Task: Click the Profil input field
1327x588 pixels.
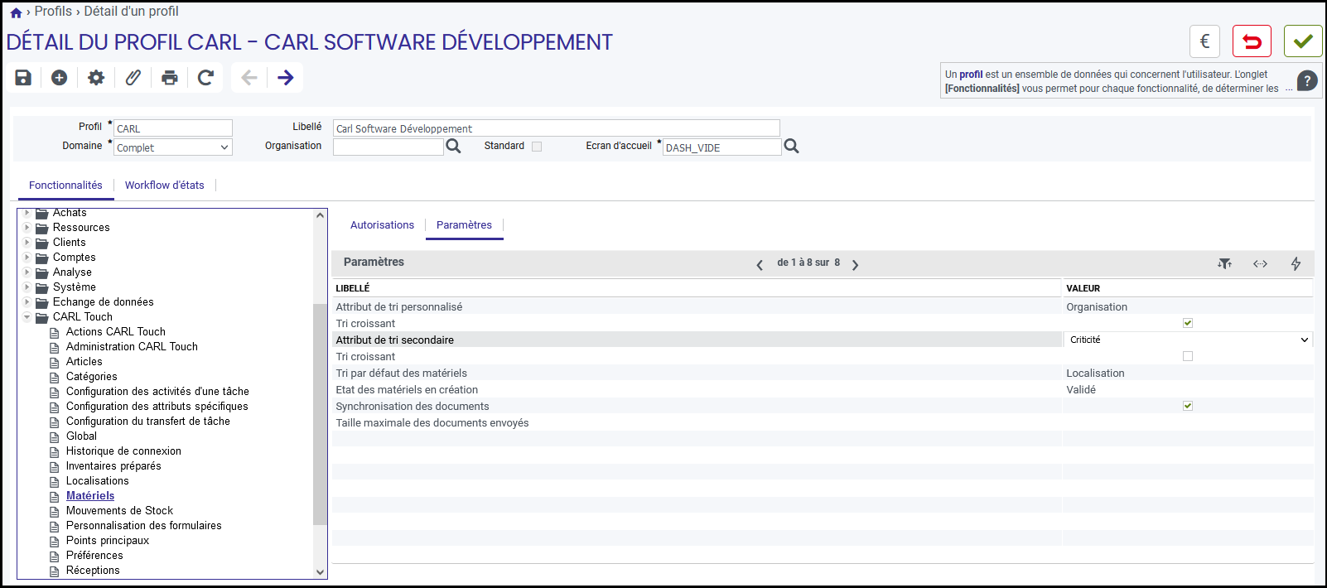Action: 173,128
